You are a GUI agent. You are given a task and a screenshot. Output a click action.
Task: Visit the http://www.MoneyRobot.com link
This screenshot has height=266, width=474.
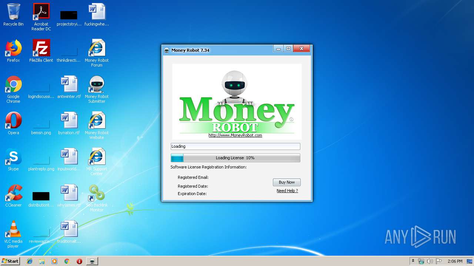tap(235, 135)
